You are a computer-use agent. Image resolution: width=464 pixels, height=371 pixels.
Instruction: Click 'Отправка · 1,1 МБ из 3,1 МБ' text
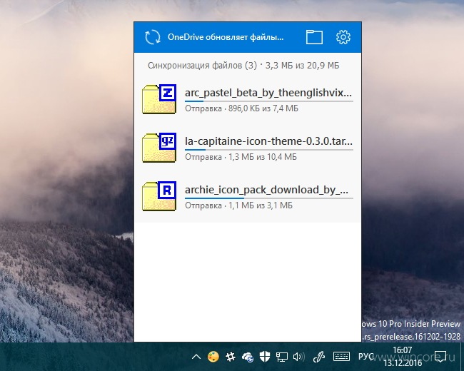point(238,205)
